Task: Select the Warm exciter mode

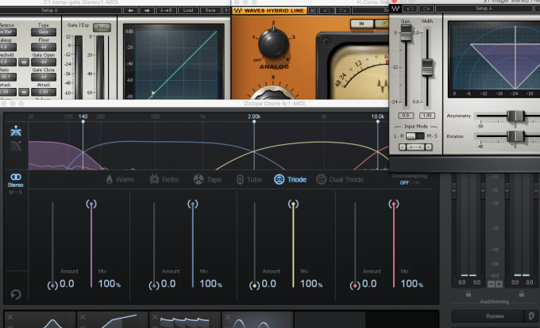Action: pos(120,180)
